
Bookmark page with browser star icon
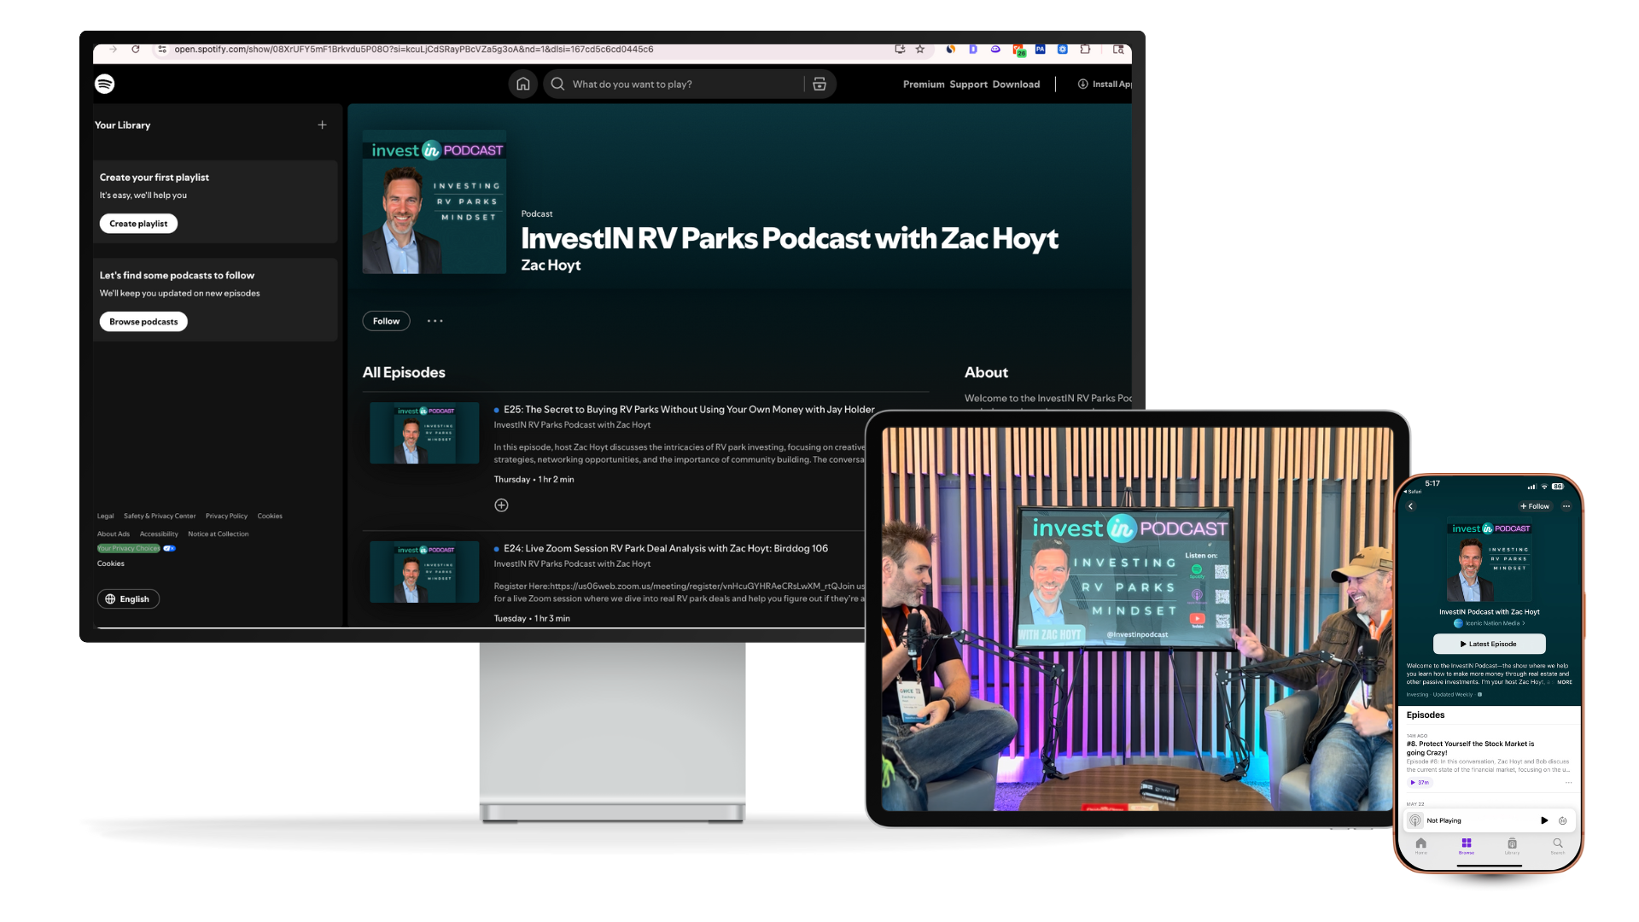[x=920, y=50]
